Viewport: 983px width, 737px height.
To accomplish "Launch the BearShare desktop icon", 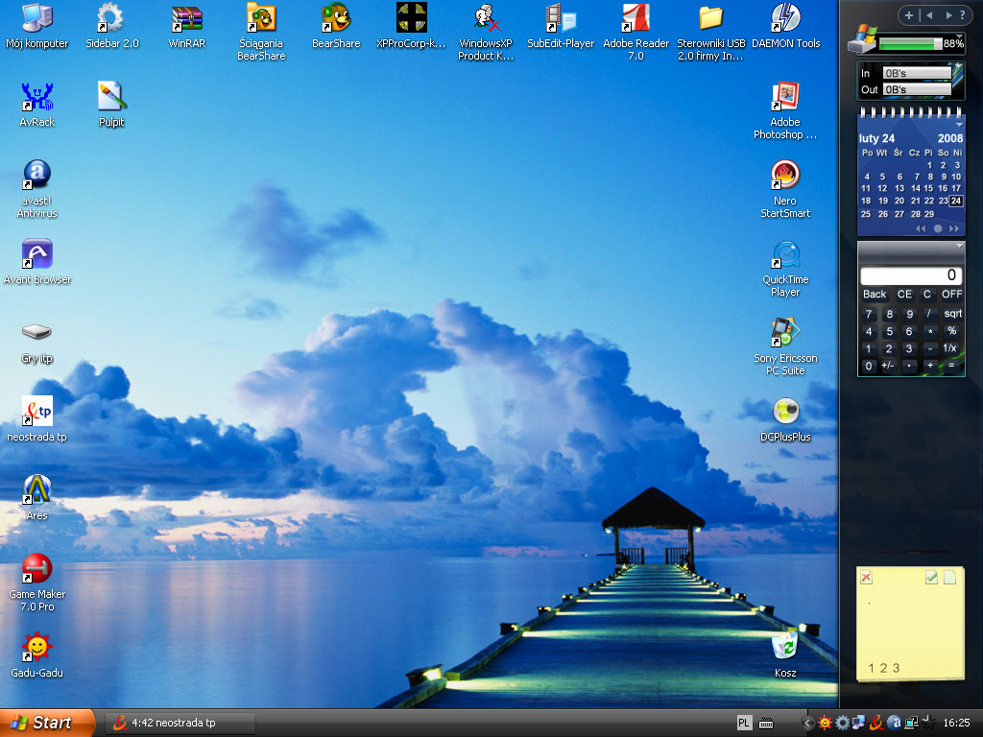I will tap(336, 19).
